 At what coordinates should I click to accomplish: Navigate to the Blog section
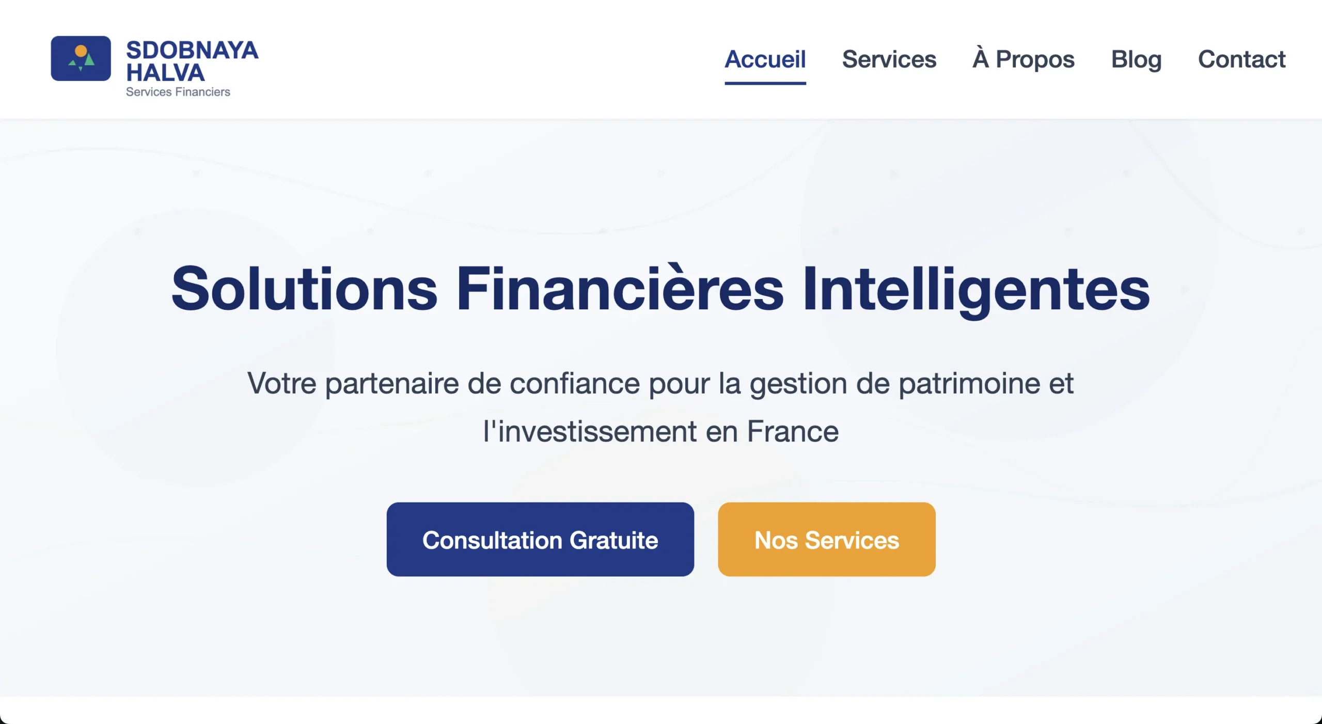point(1136,59)
